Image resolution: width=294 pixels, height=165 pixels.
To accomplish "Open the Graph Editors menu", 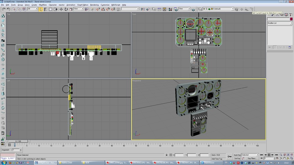I will coord(83,5).
